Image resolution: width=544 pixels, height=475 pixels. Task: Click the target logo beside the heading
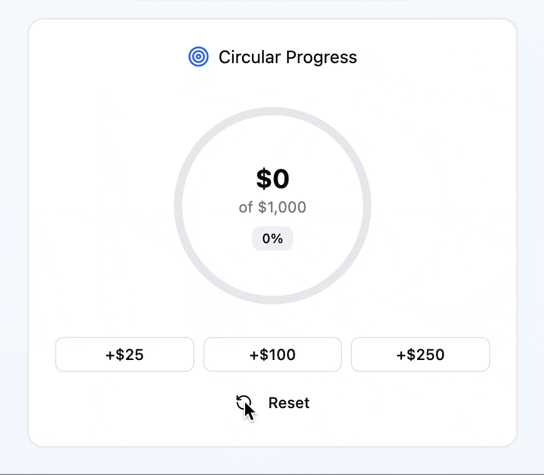click(198, 56)
